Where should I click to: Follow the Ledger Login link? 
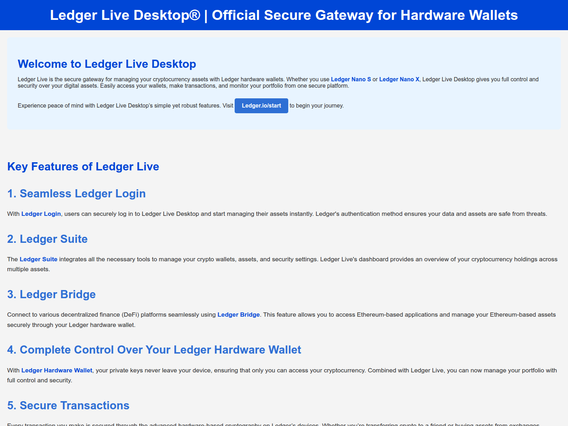tap(41, 214)
